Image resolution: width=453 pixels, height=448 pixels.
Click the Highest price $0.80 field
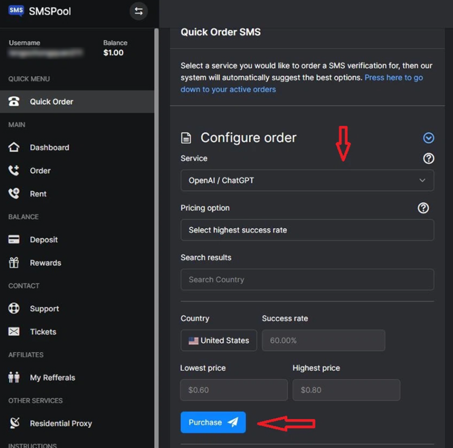(346, 390)
